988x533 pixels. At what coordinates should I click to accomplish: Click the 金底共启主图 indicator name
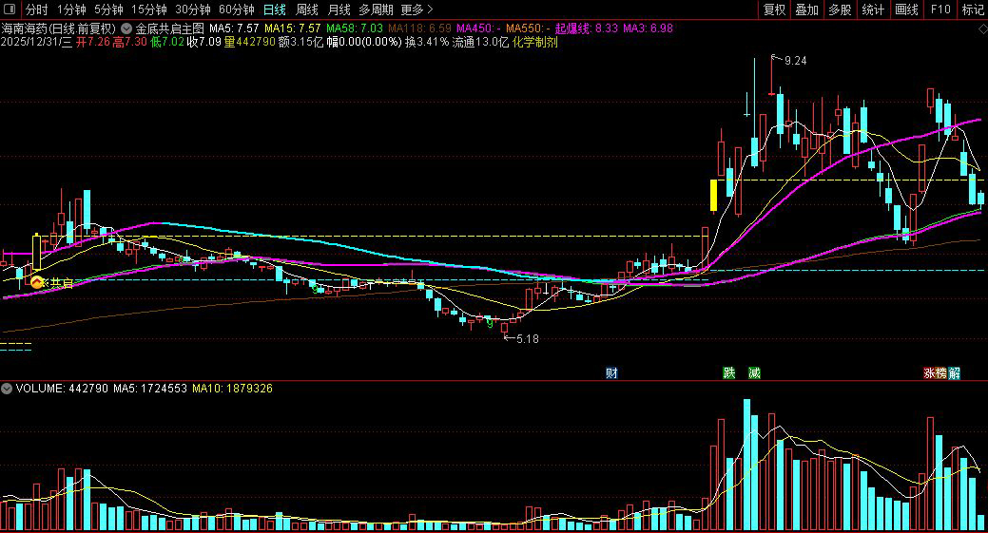[x=170, y=29]
